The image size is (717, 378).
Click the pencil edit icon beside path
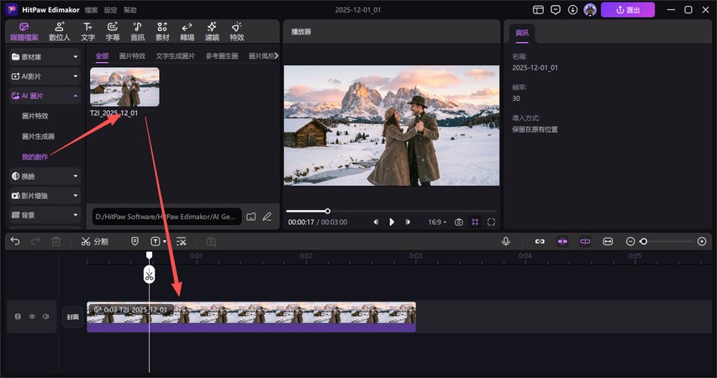pyautogui.click(x=266, y=217)
